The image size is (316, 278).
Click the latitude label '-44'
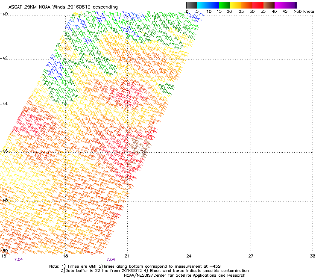click(x=4, y=104)
